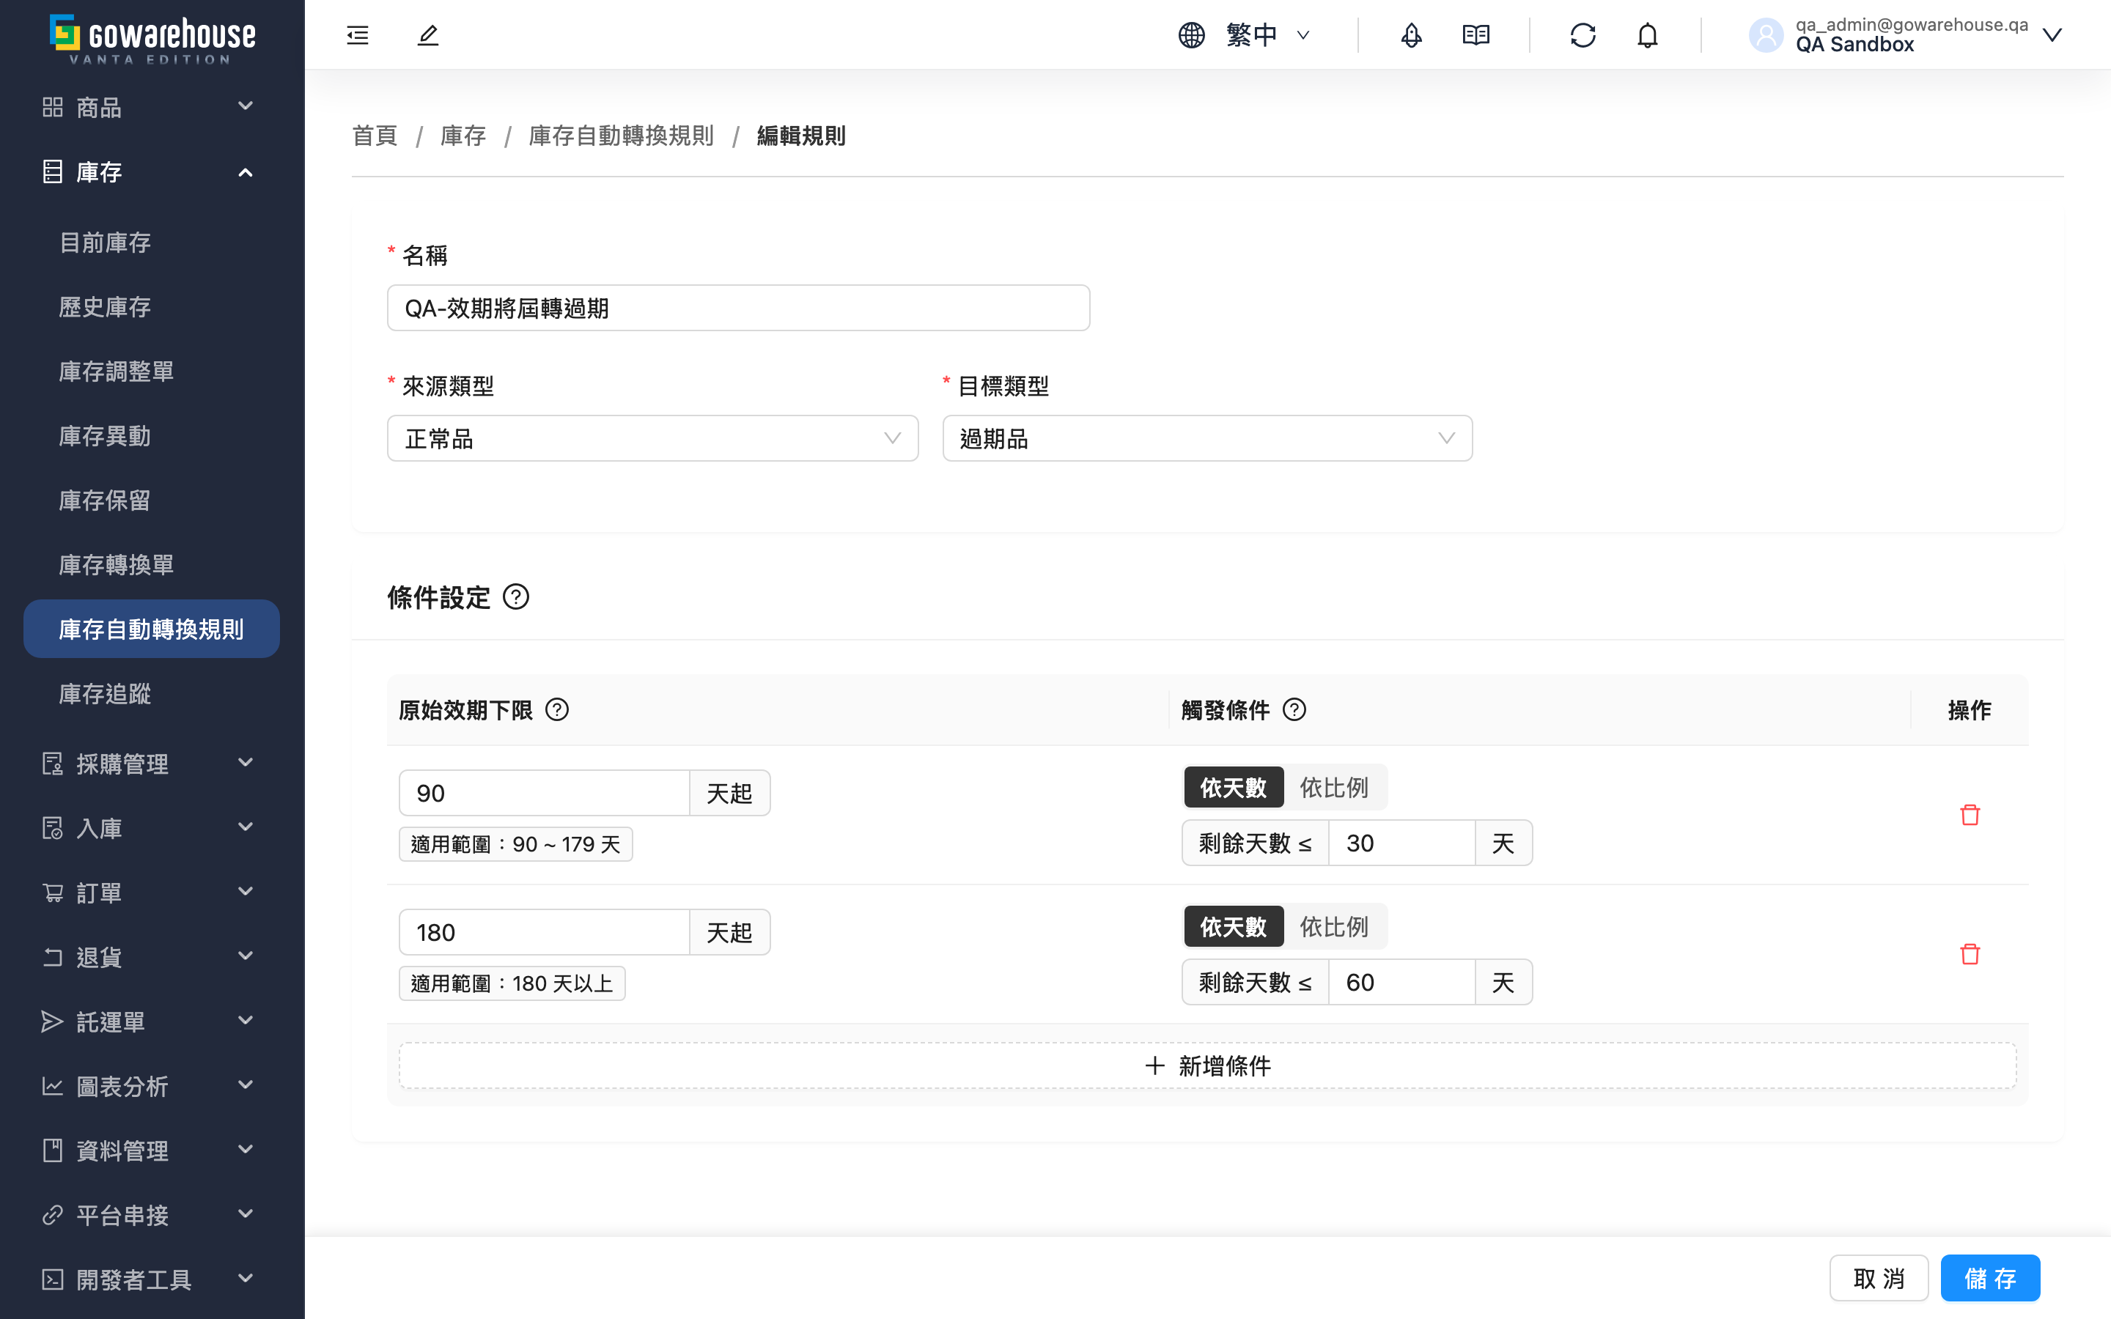Go to 庫存異動 in sidebar
Image resolution: width=2111 pixels, height=1319 pixels.
point(105,435)
